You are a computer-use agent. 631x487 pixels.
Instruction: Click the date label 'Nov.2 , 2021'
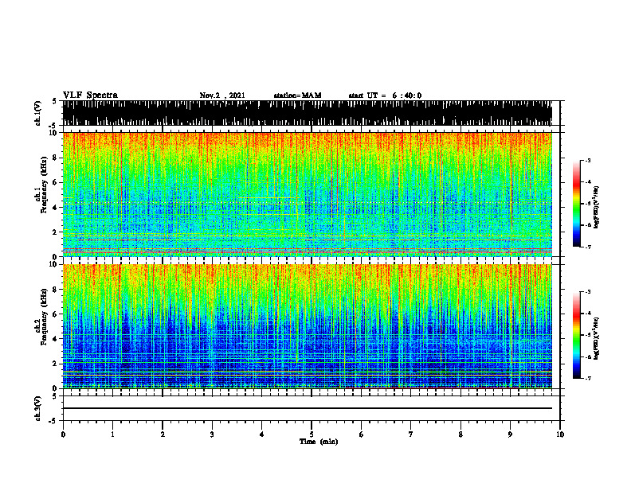pos(222,95)
